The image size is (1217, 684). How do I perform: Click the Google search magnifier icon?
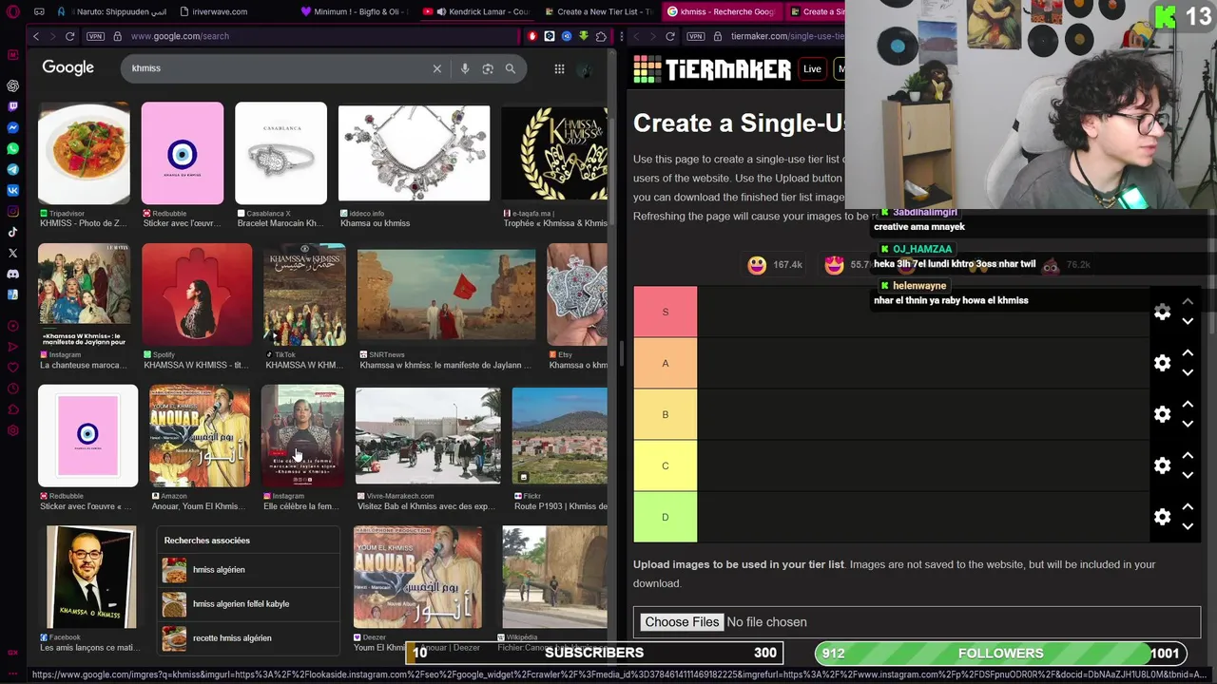coord(511,68)
